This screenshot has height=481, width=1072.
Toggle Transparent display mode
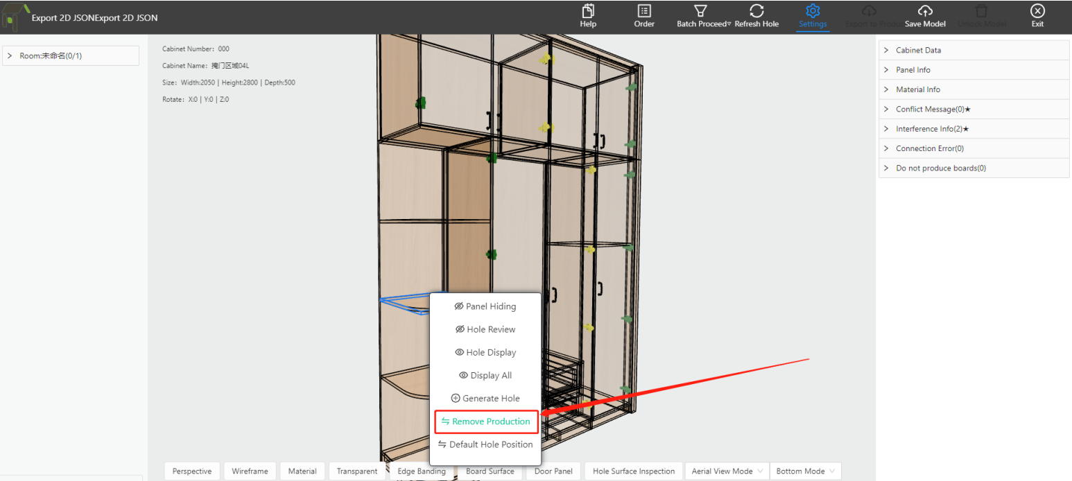click(x=357, y=471)
